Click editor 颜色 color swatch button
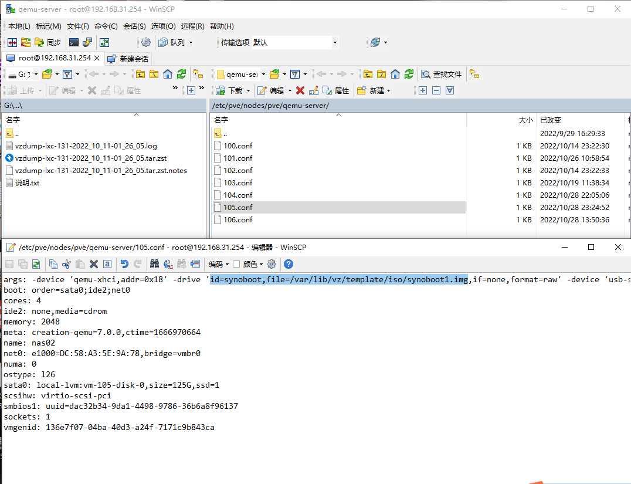631x484 pixels. (247, 264)
